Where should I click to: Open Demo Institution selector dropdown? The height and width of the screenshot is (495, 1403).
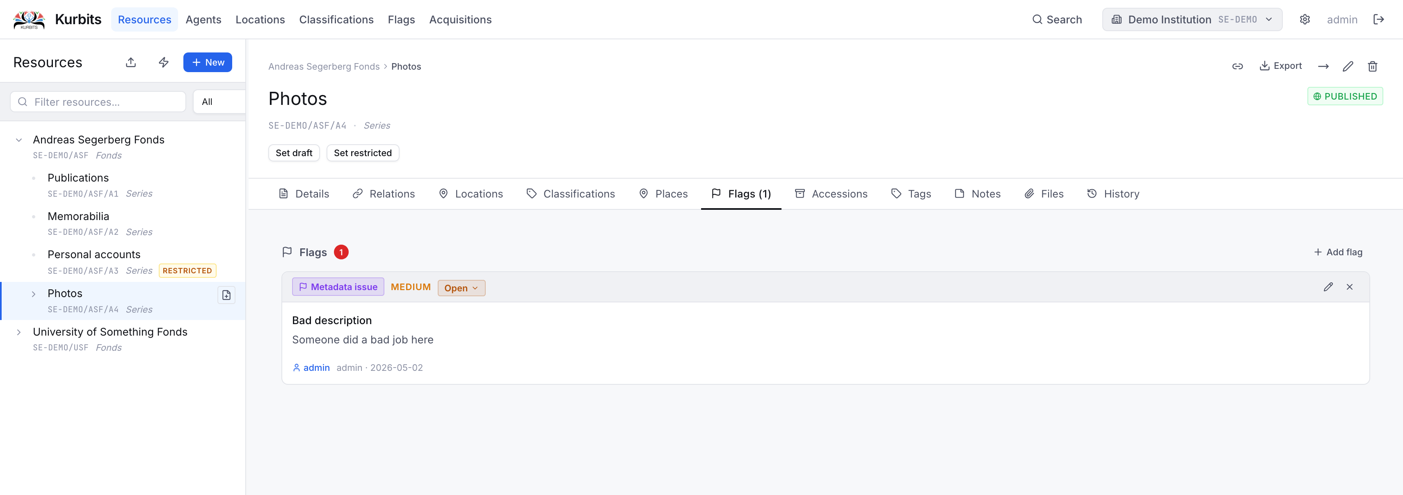tap(1192, 20)
